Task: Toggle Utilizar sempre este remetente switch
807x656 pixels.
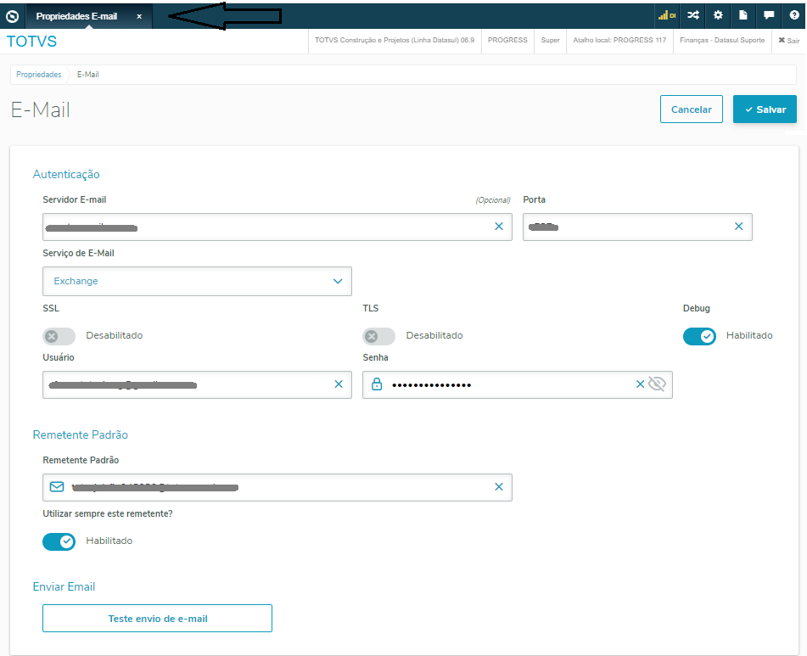Action: pos(59,541)
